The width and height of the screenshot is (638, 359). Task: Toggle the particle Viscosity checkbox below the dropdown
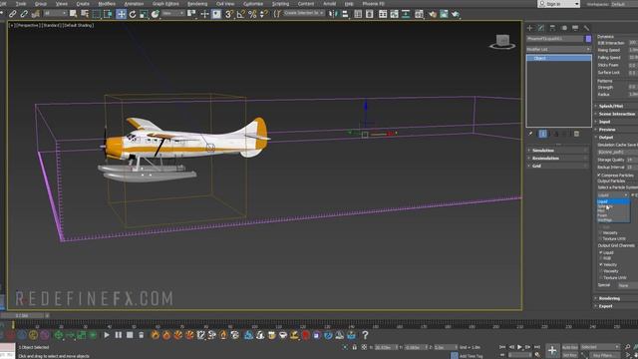tap(601, 232)
